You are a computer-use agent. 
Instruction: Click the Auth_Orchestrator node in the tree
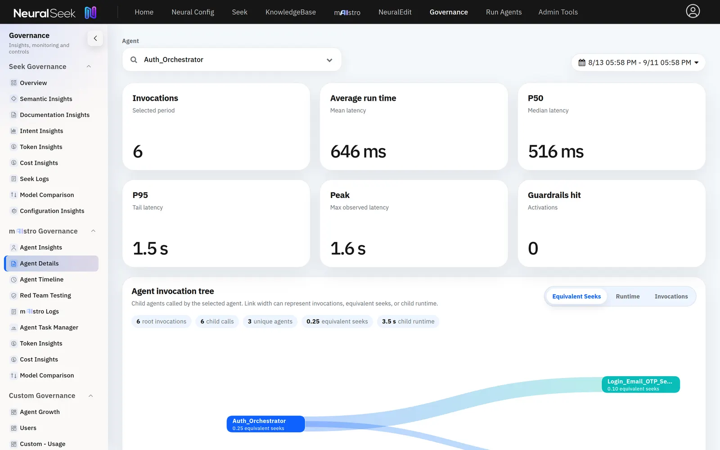click(x=265, y=424)
